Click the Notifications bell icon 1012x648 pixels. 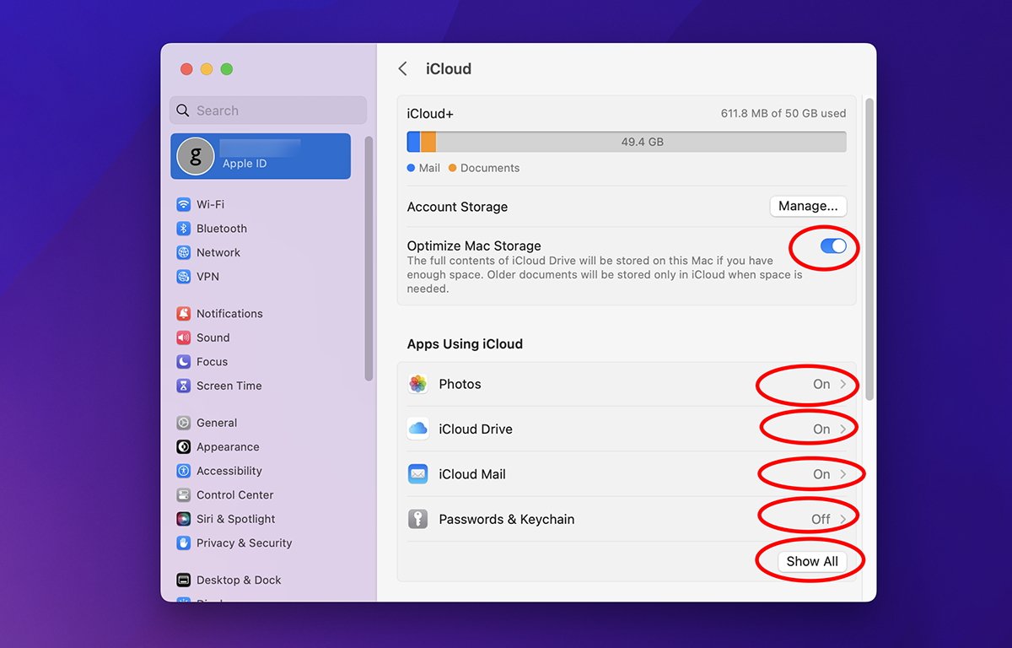tap(183, 314)
